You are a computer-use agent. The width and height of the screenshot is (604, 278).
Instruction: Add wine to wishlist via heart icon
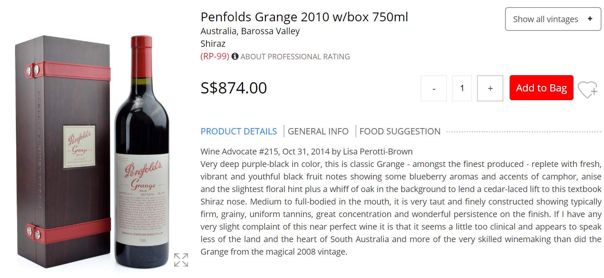point(587,89)
